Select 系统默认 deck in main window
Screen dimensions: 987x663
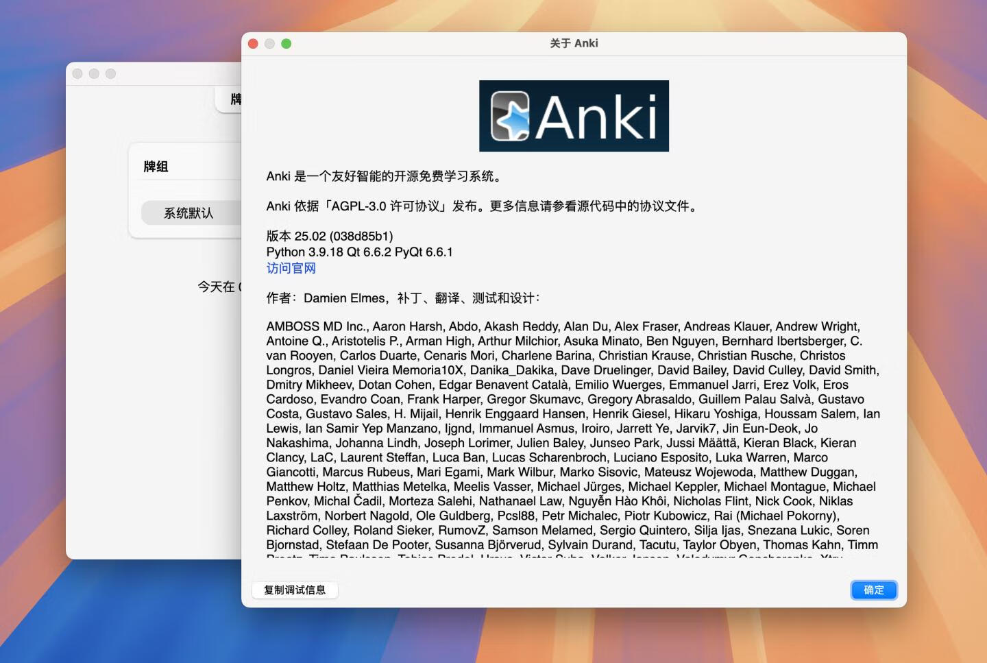click(x=188, y=213)
